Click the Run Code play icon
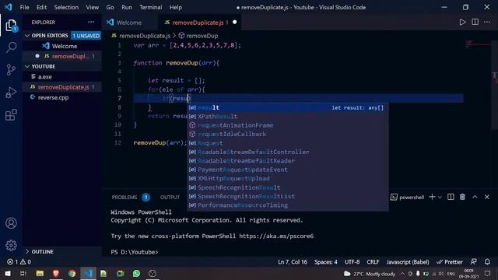Image resolution: width=498 pixels, height=280 pixels. 462,23
